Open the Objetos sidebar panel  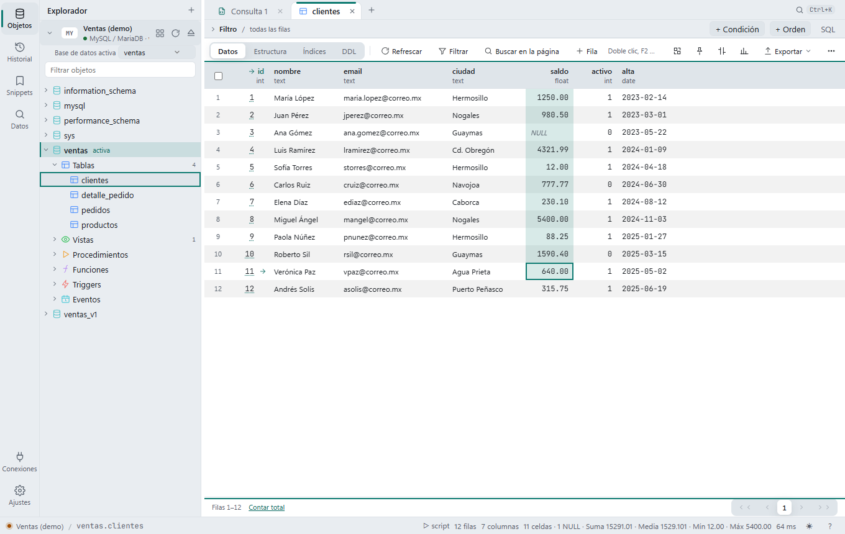(x=19, y=19)
